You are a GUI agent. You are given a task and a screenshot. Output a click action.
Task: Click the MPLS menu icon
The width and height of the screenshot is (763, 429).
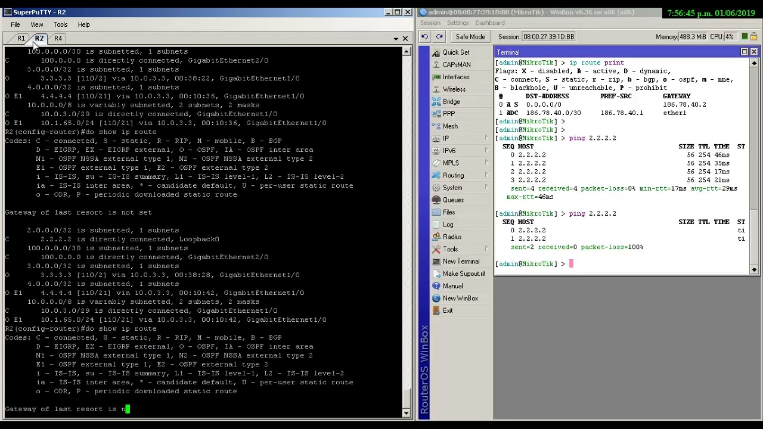(x=436, y=163)
